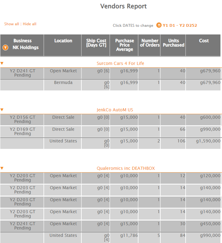The image size is (222, 243).
Task: Sort by Purchase Price Average header
Action: pos(125,45)
